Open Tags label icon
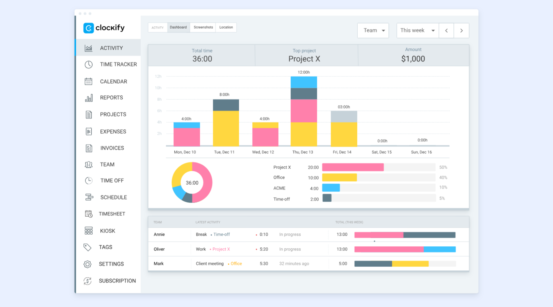The height and width of the screenshot is (307, 553). coord(87,247)
